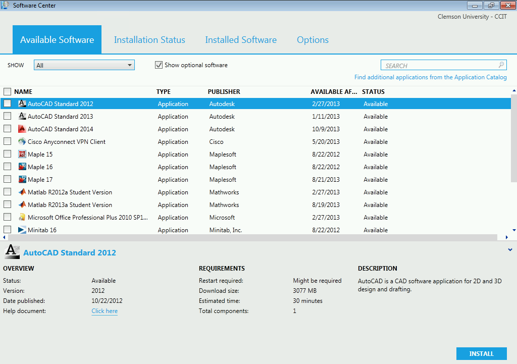Open the Installed Software tab
Viewport: 517px width, 364px height.
pyautogui.click(x=241, y=40)
